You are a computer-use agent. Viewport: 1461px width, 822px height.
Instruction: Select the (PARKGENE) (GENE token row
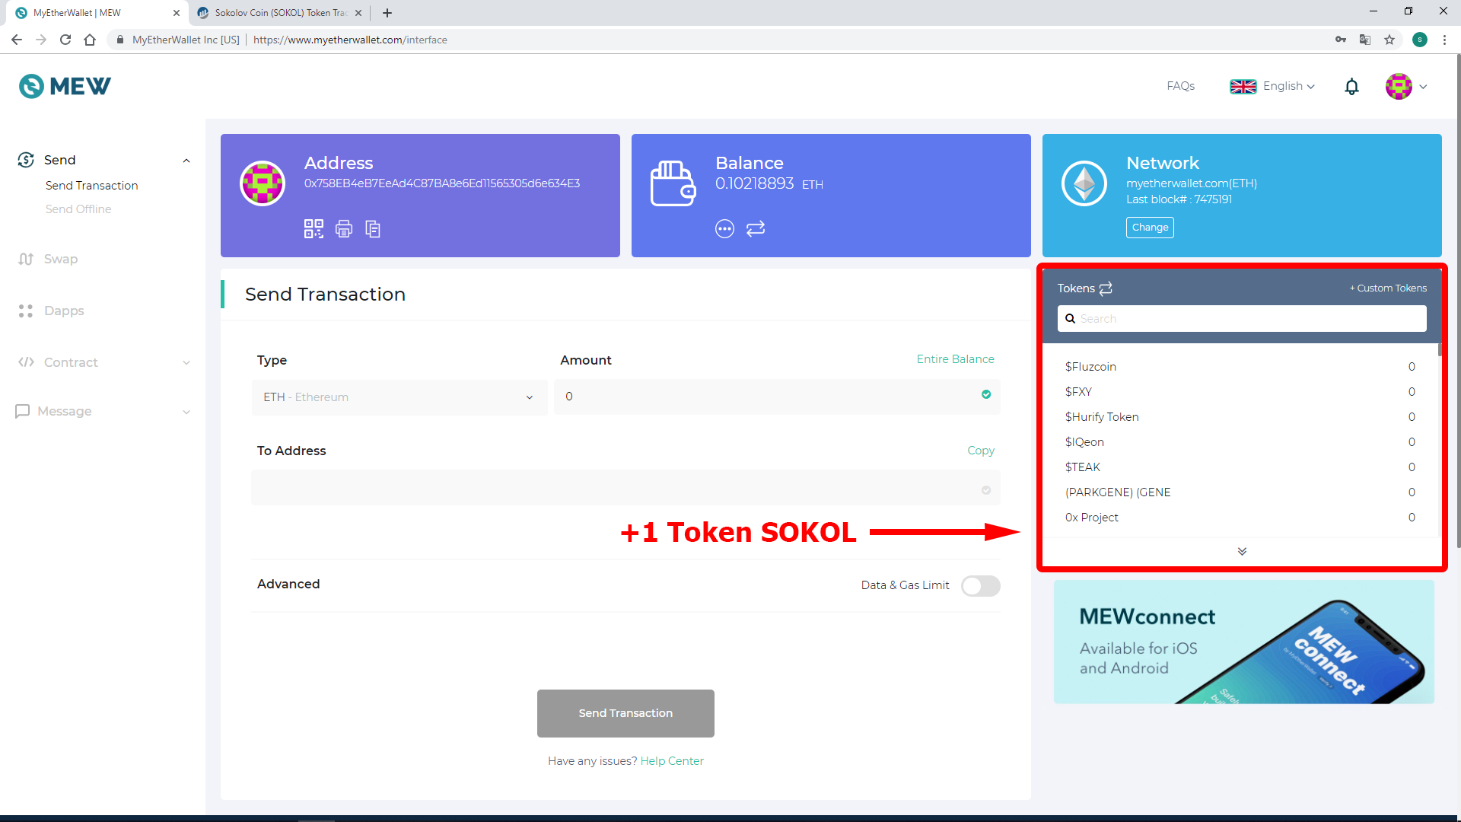pos(1240,492)
